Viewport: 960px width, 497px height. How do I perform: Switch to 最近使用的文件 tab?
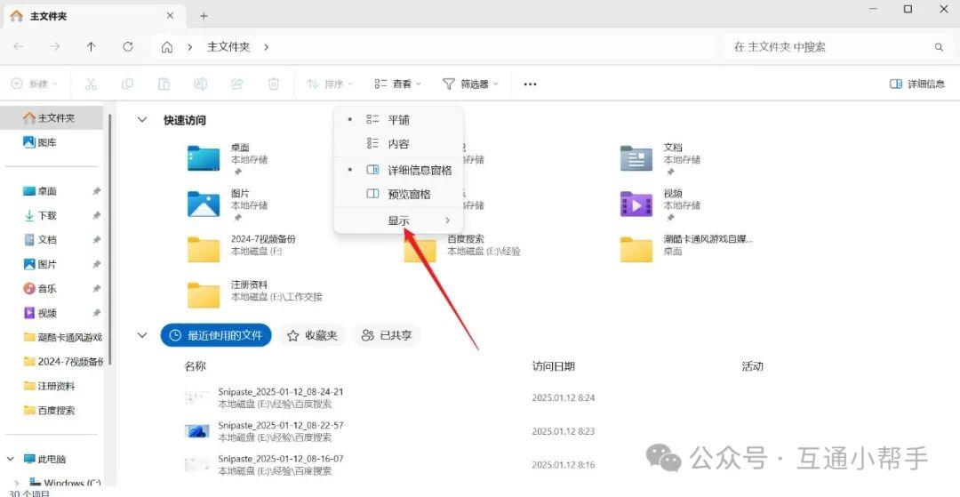216,335
